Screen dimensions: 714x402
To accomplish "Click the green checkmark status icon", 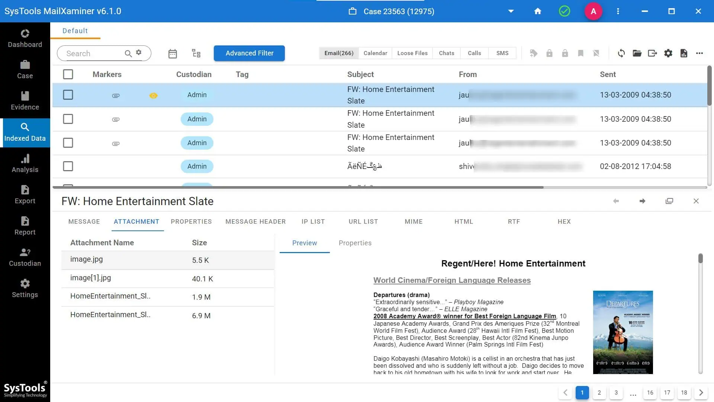I will coord(564,11).
